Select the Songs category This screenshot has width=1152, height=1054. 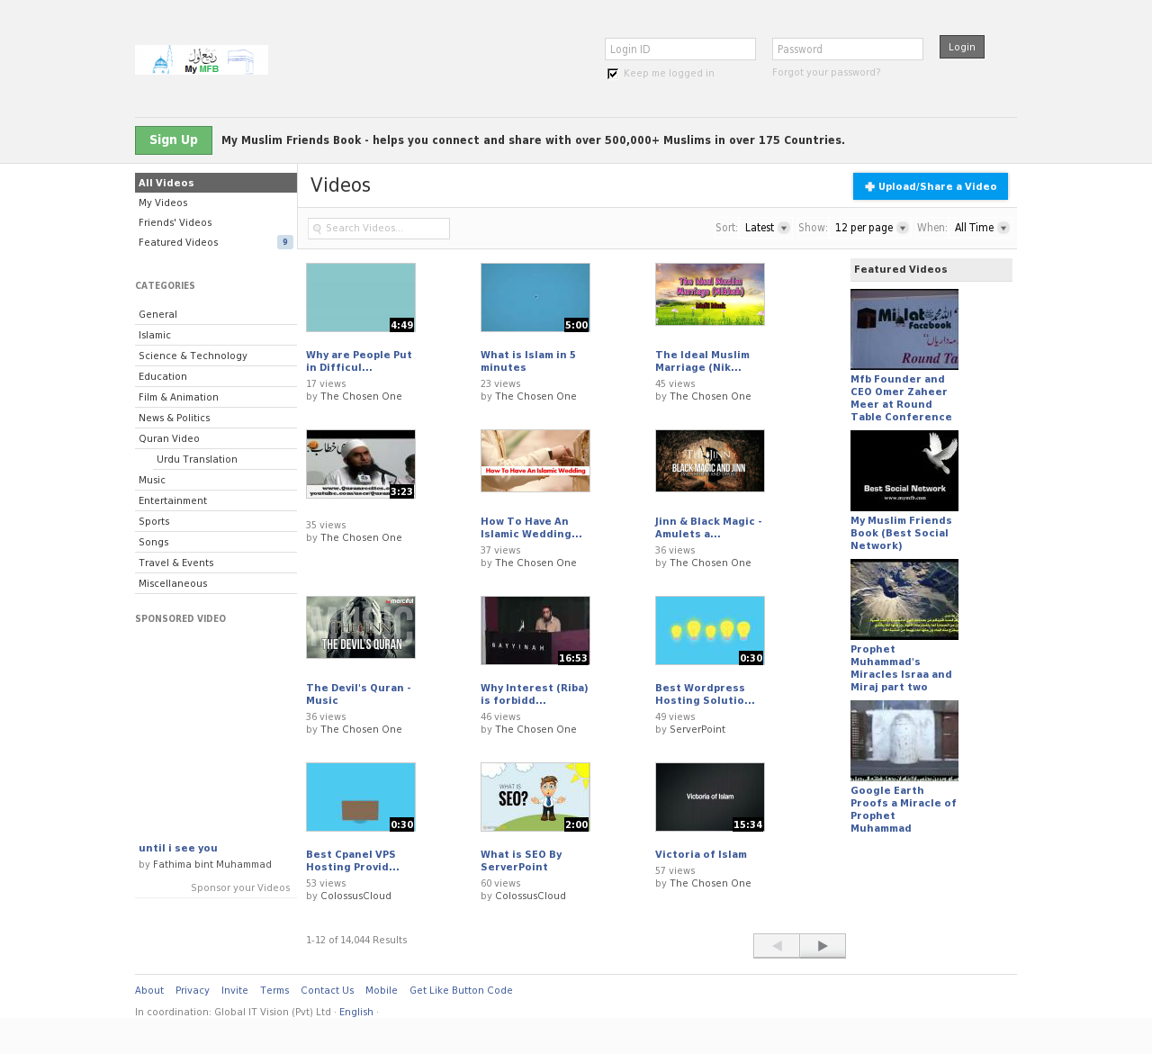(216, 542)
